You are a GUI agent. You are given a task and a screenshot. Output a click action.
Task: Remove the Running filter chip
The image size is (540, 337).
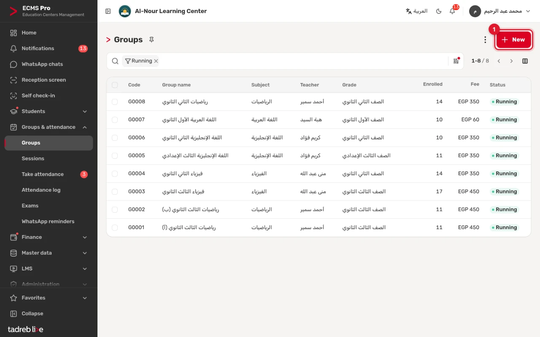[156, 61]
